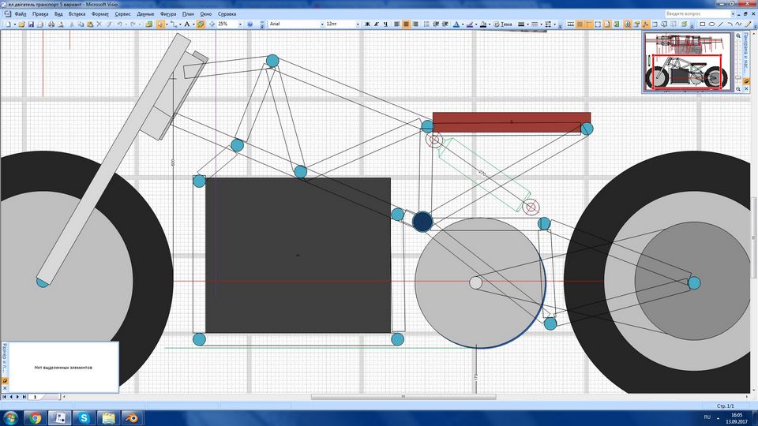Select the Pointer tool in the toolbar
Viewport: 758px width, 426px height.
(x=160, y=24)
